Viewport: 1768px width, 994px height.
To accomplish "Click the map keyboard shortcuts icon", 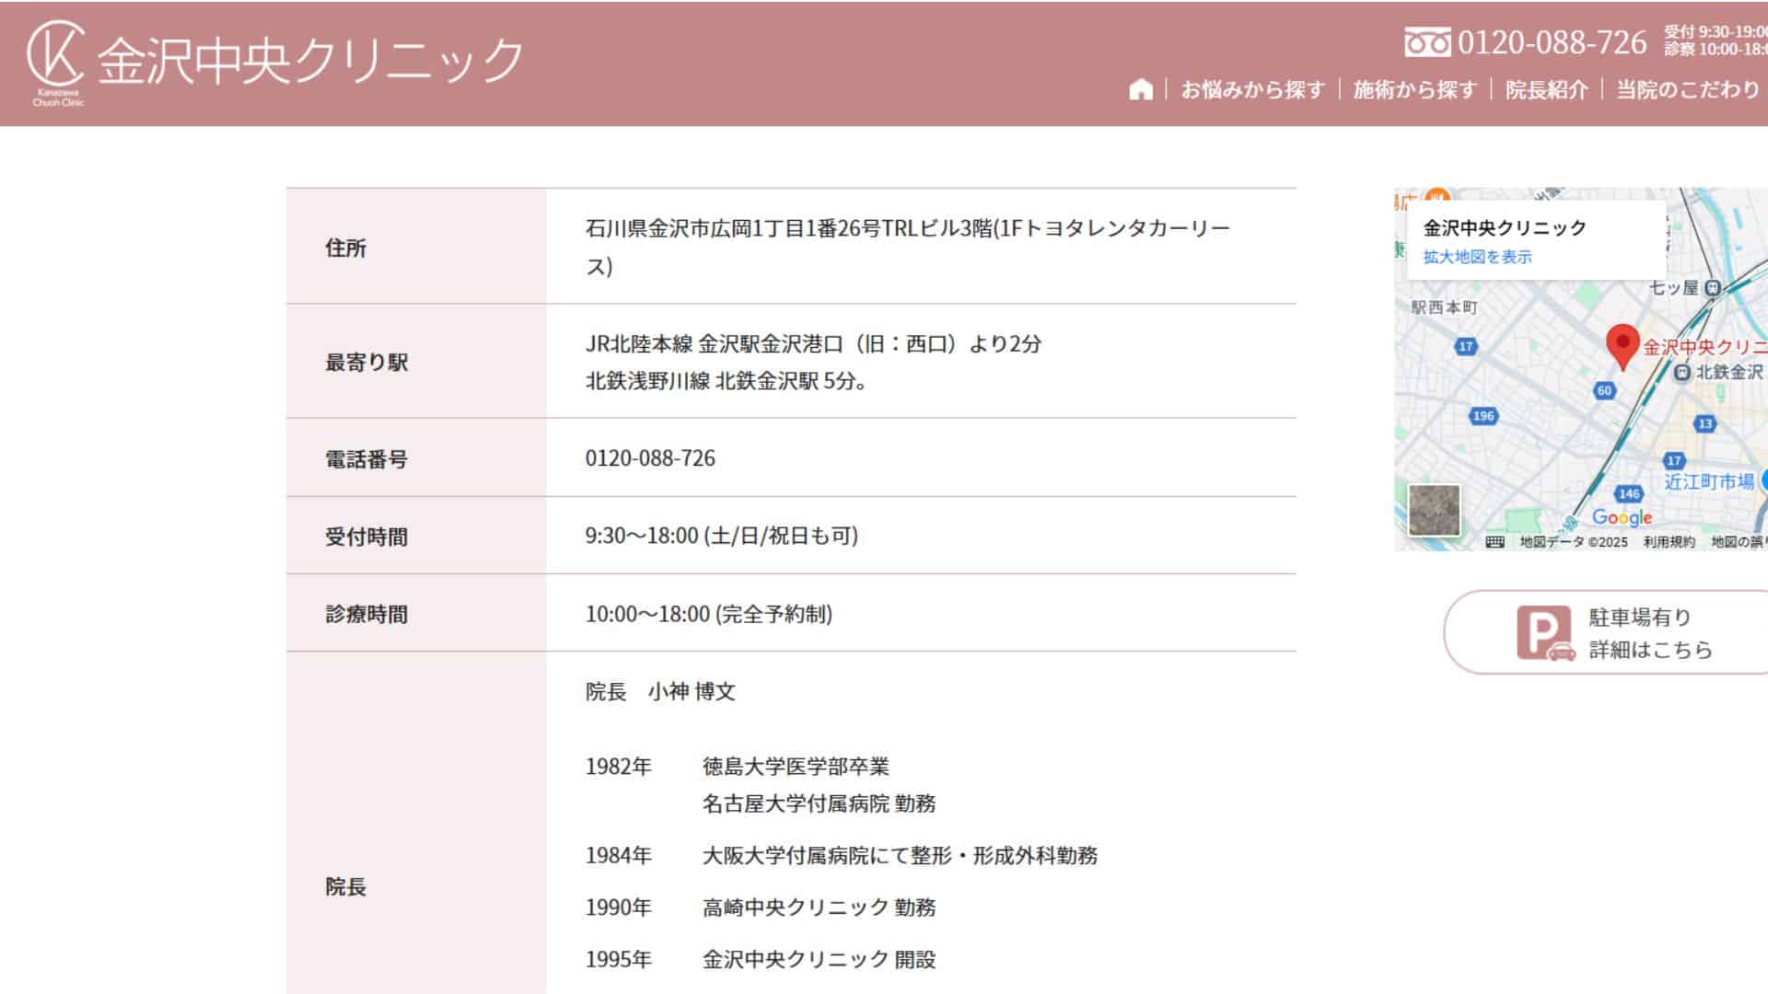I will tap(1495, 542).
